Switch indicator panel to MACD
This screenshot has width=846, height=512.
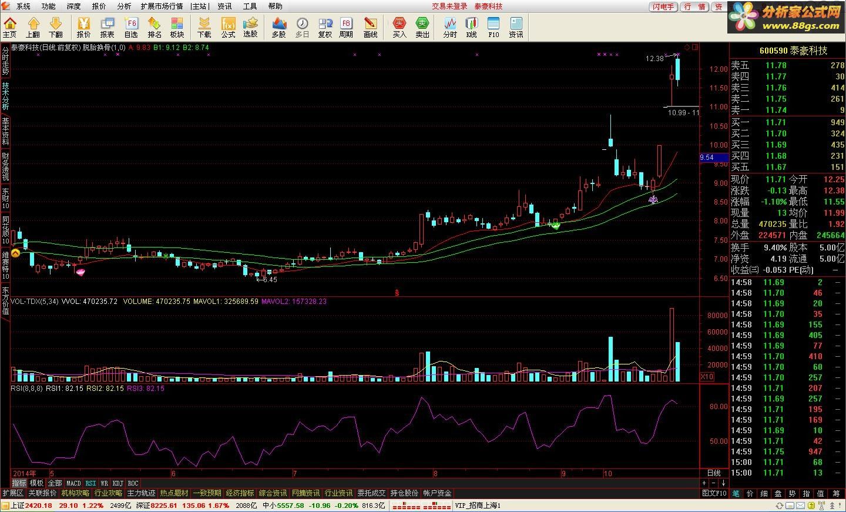coord(73,483)
